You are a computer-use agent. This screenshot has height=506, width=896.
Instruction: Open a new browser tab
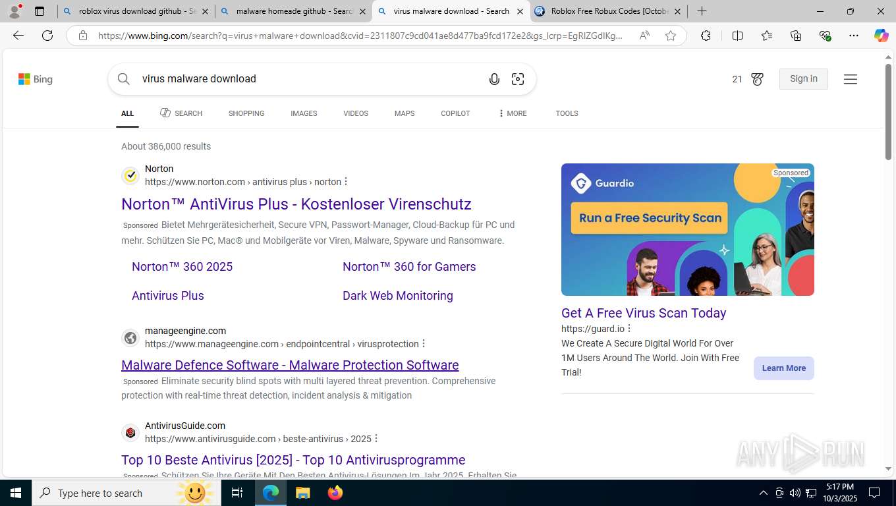click(702, 11)
